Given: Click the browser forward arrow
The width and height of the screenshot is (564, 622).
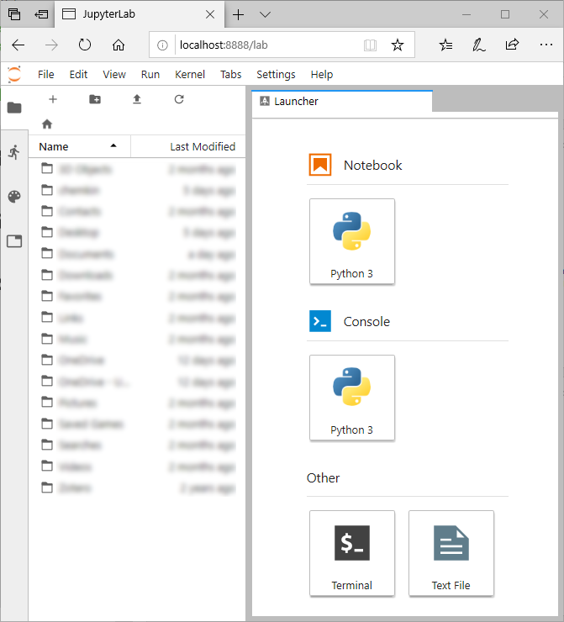Looking at the screenshot, I should pos(51,45).
